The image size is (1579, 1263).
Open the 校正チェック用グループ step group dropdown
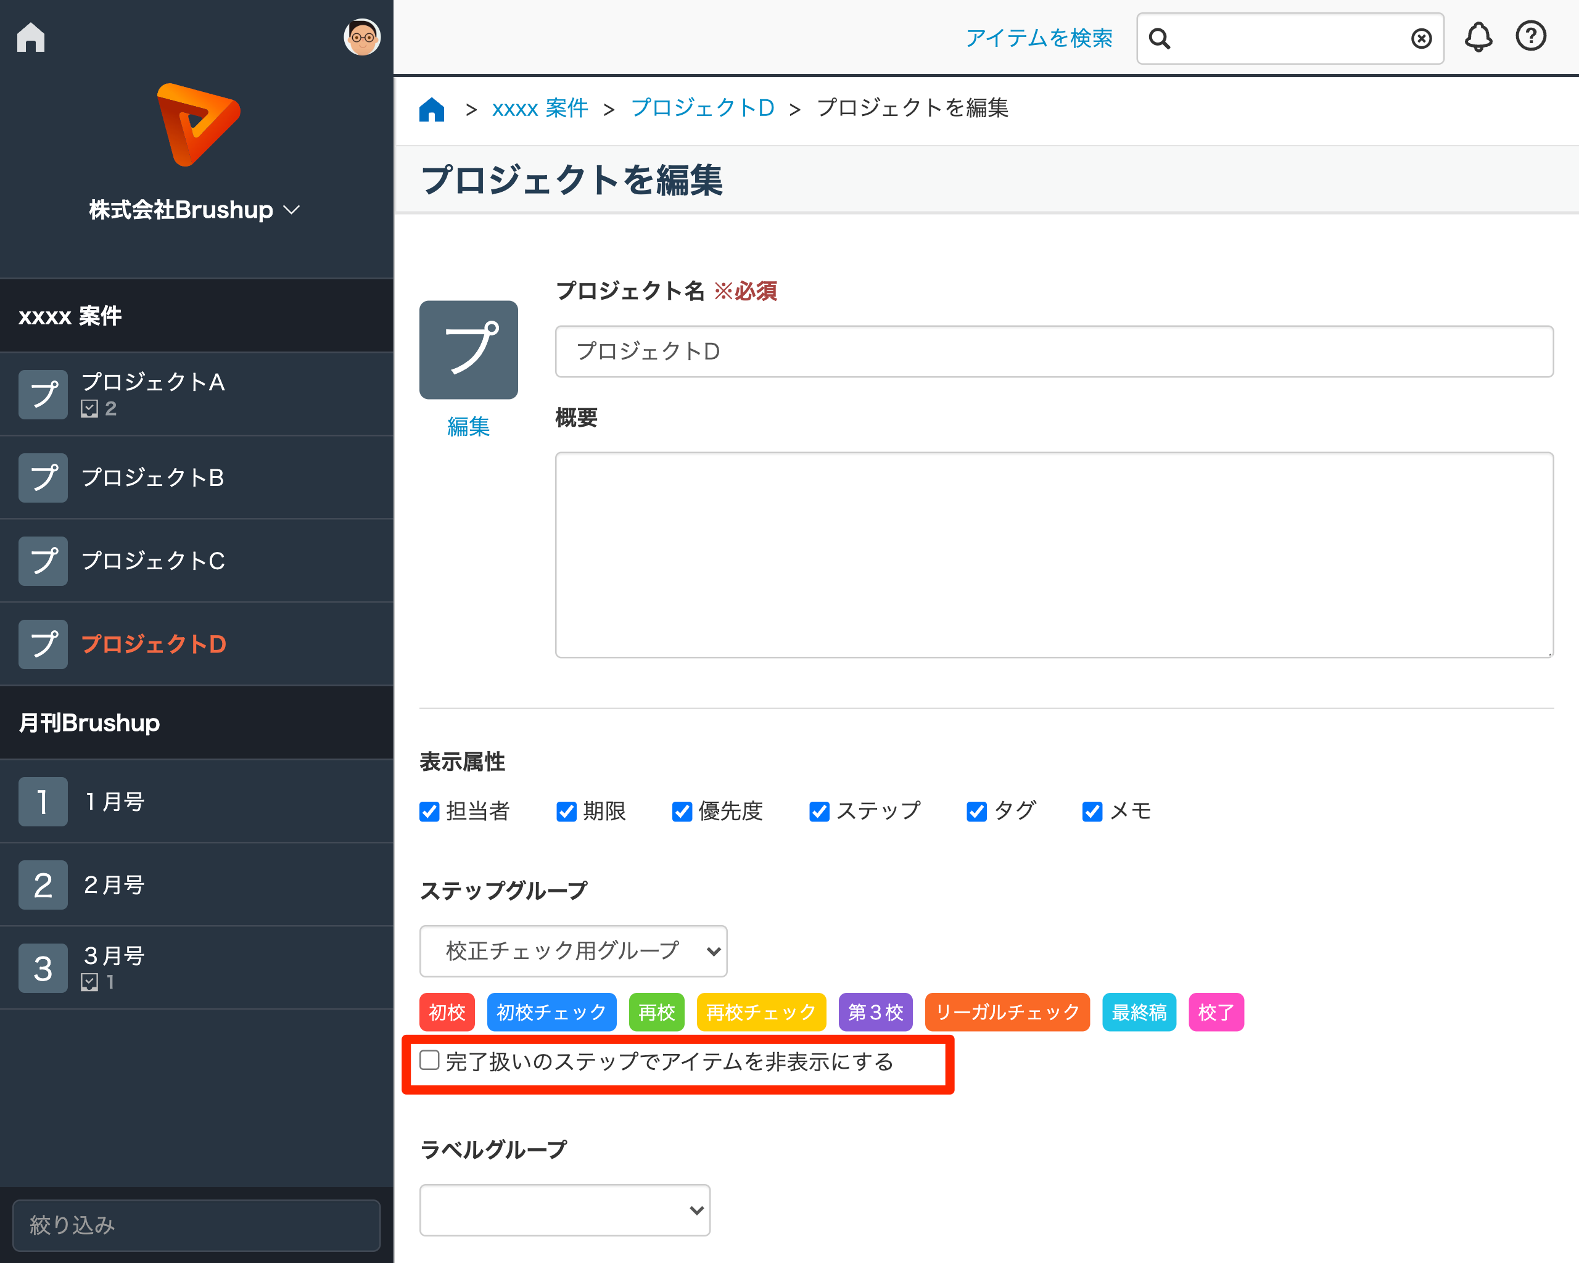(573, 951)
